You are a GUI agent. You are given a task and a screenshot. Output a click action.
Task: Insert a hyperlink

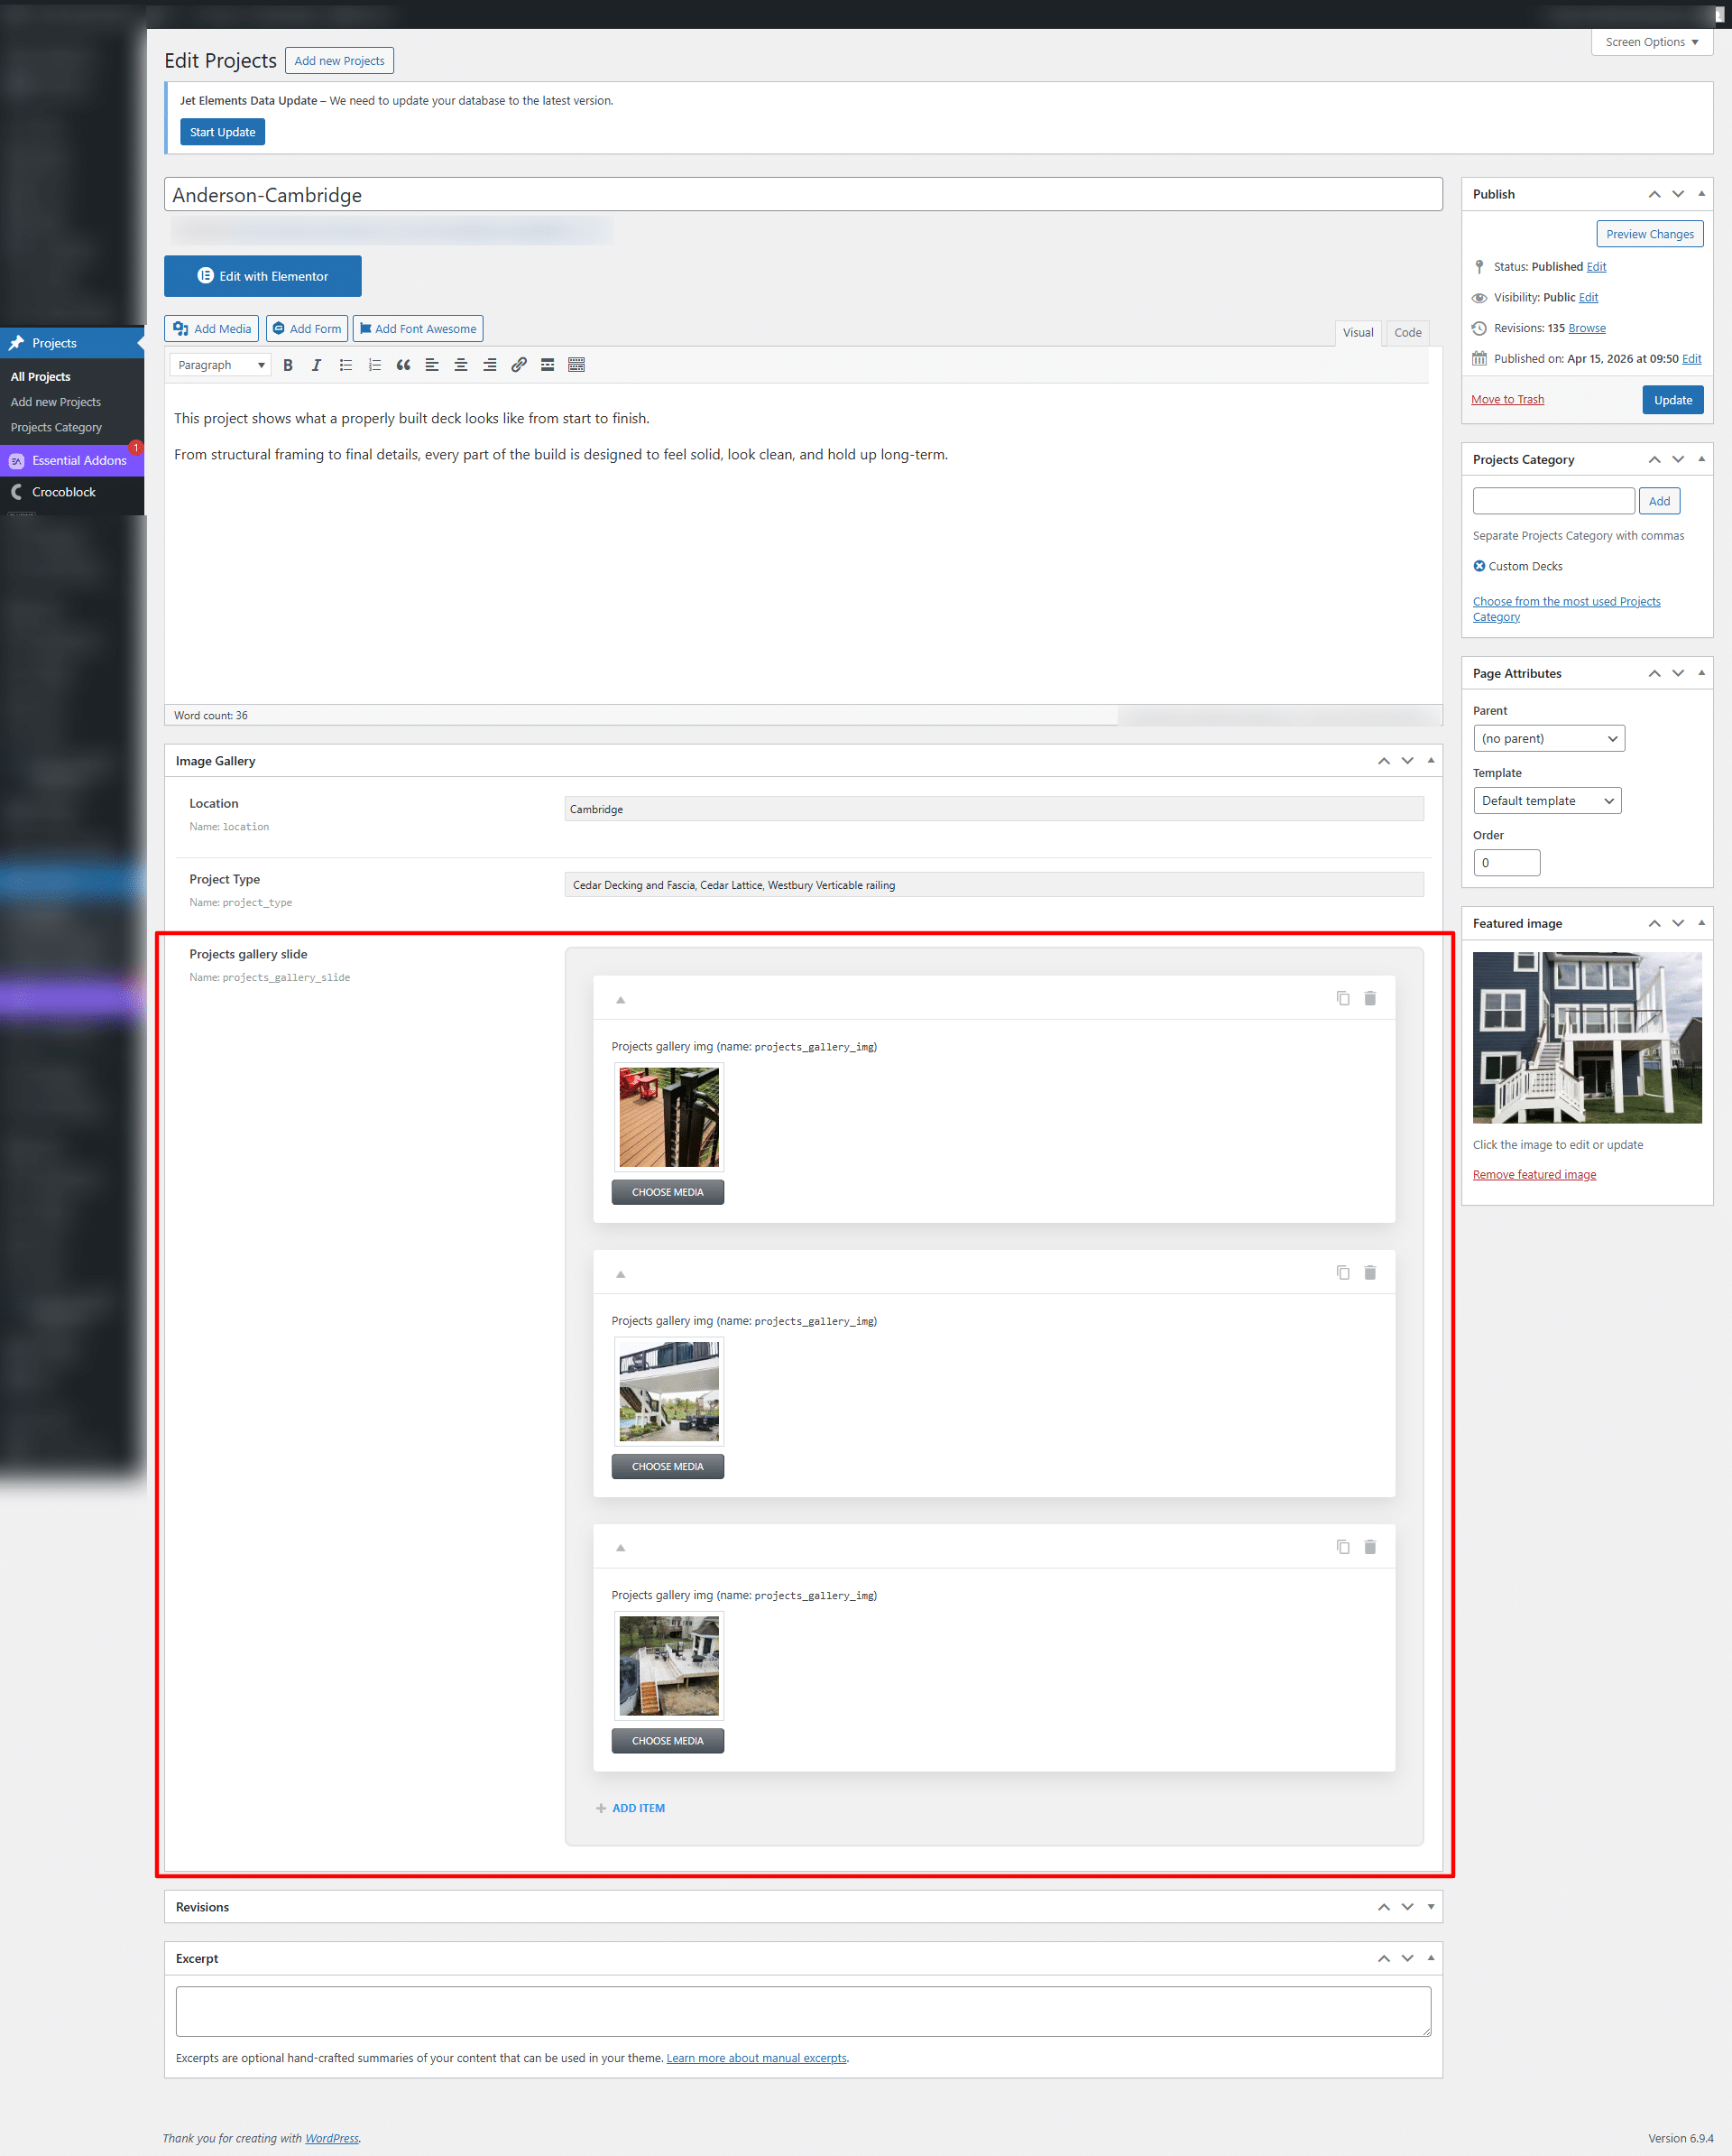[518, 364]
